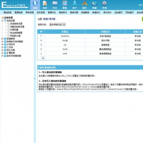This screenshot has width=143, height=143.
Task: Select 管理信息 in the shortcut bar
Action: [x=19, y=13]
